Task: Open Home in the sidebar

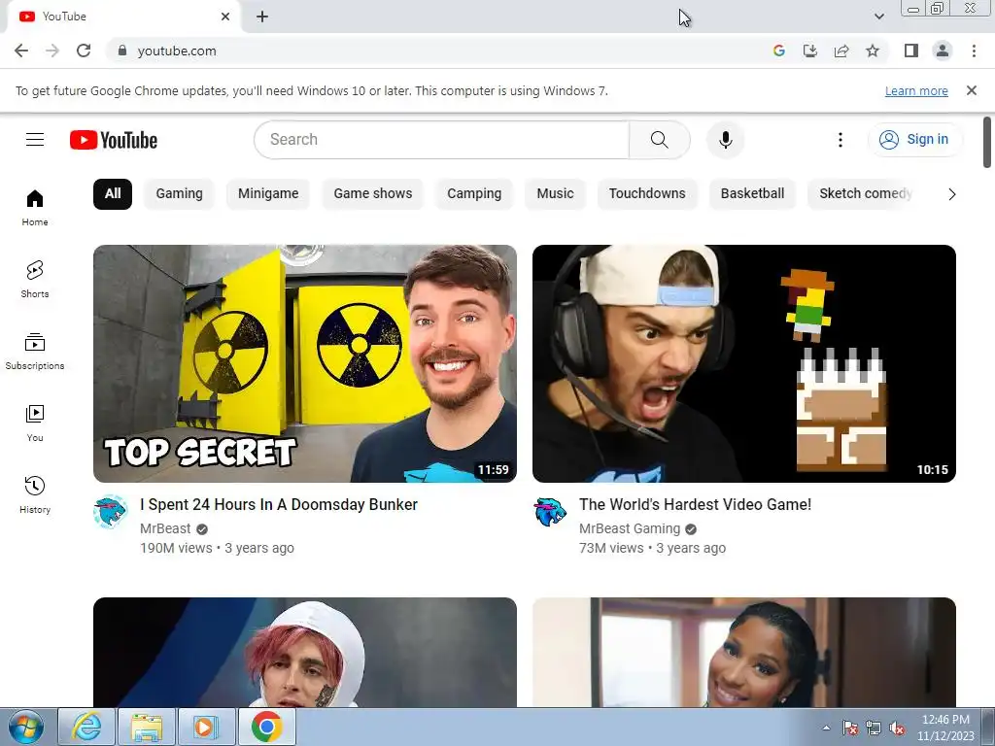Action: (35, 208)
